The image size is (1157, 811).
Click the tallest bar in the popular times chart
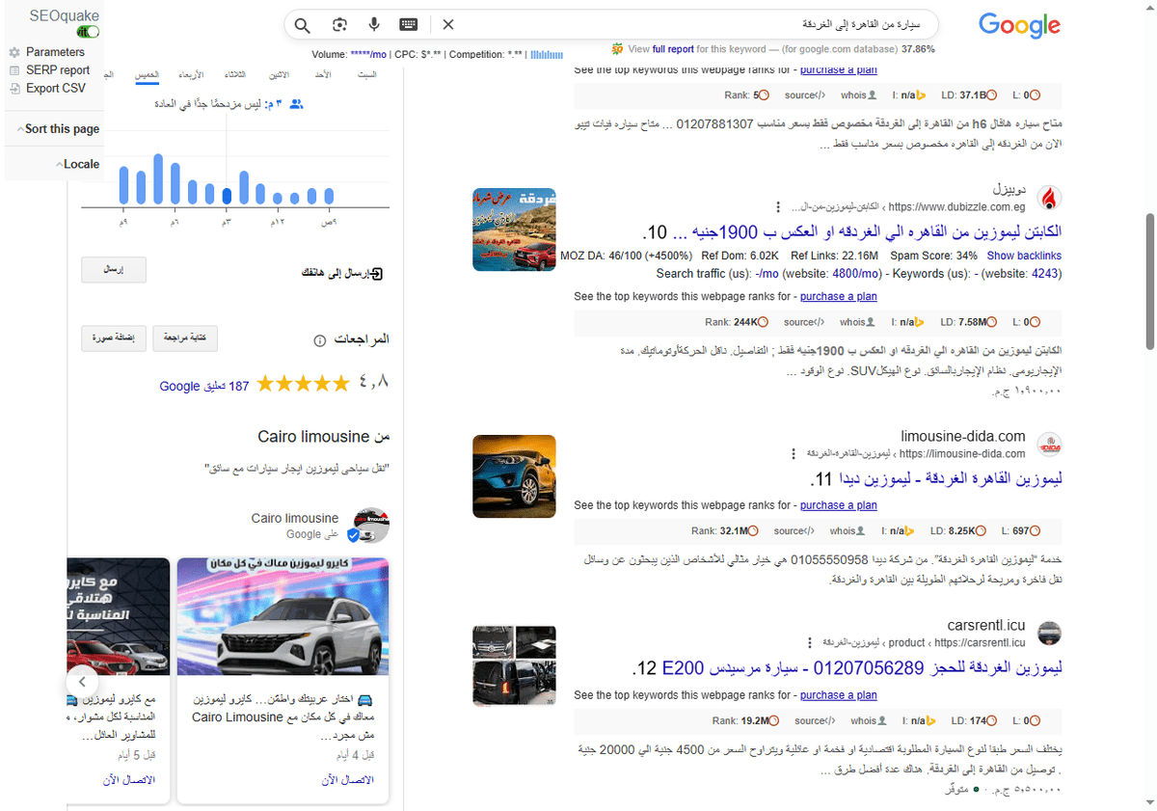[x=158, y=178]
